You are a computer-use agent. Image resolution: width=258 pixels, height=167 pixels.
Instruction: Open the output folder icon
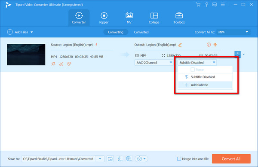tap(110, 159)
